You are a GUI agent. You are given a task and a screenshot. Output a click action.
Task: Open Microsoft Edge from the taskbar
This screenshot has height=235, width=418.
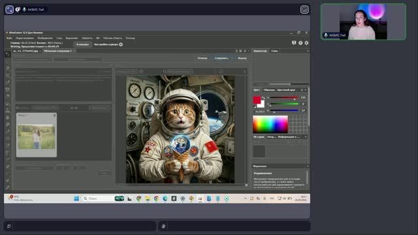[165, 198]
